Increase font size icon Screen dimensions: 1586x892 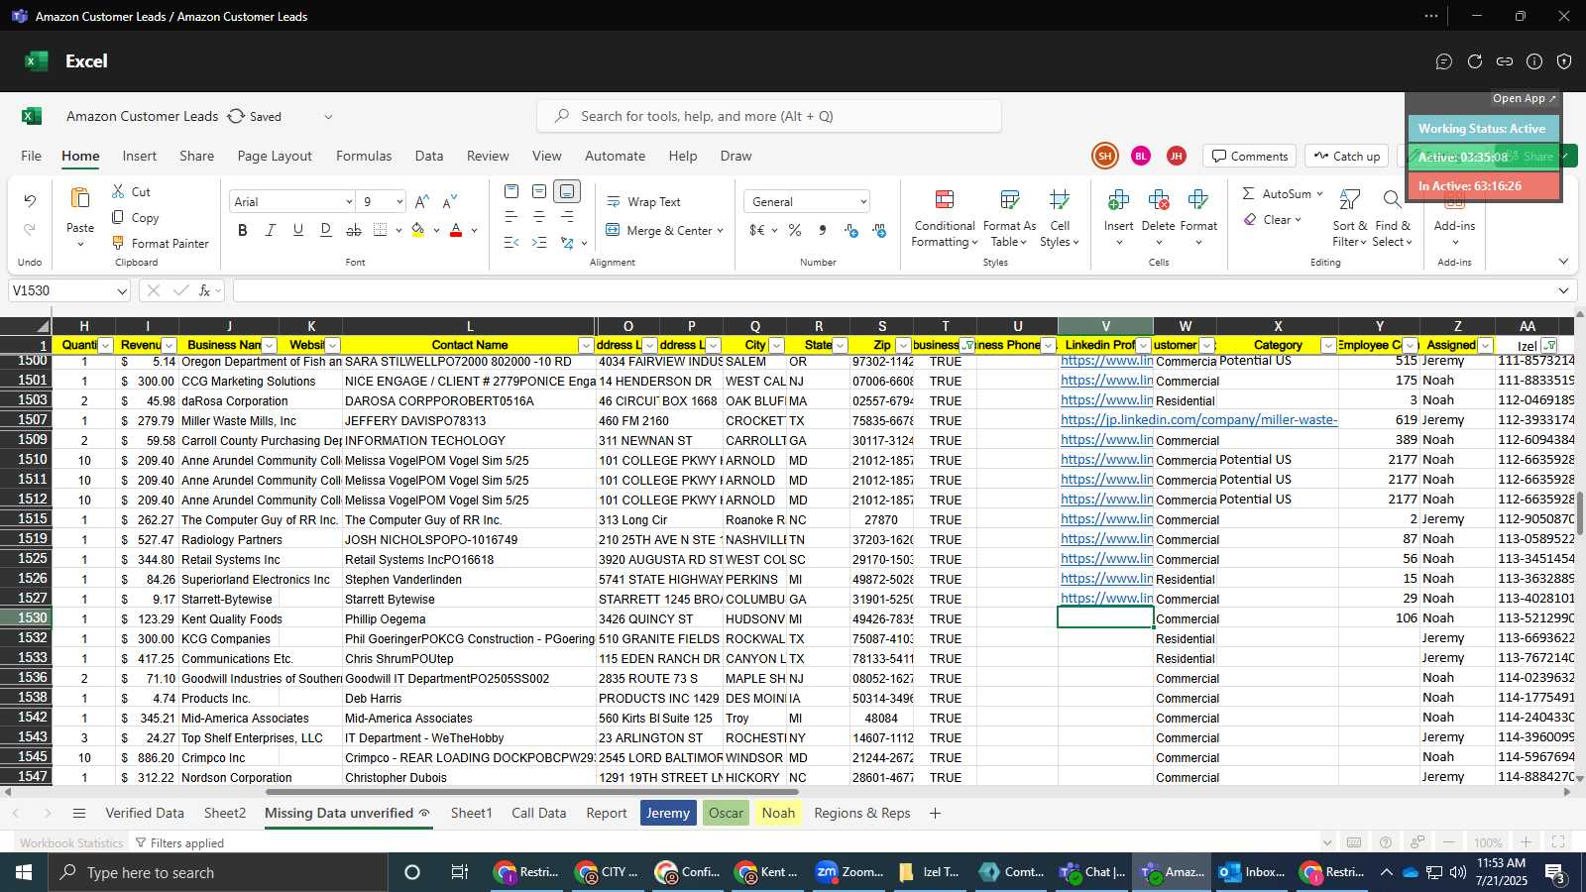pos(422,201)
